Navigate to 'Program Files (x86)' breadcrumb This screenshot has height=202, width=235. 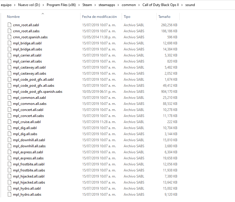[61, 5]
